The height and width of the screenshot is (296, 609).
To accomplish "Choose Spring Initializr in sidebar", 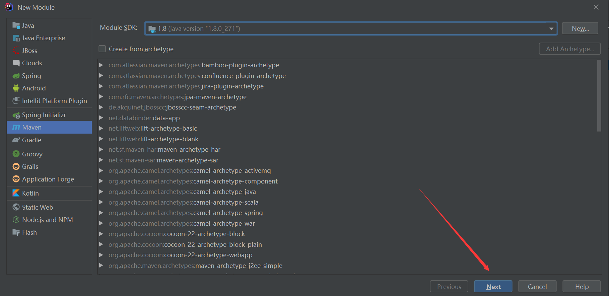I will click(49, 115).
